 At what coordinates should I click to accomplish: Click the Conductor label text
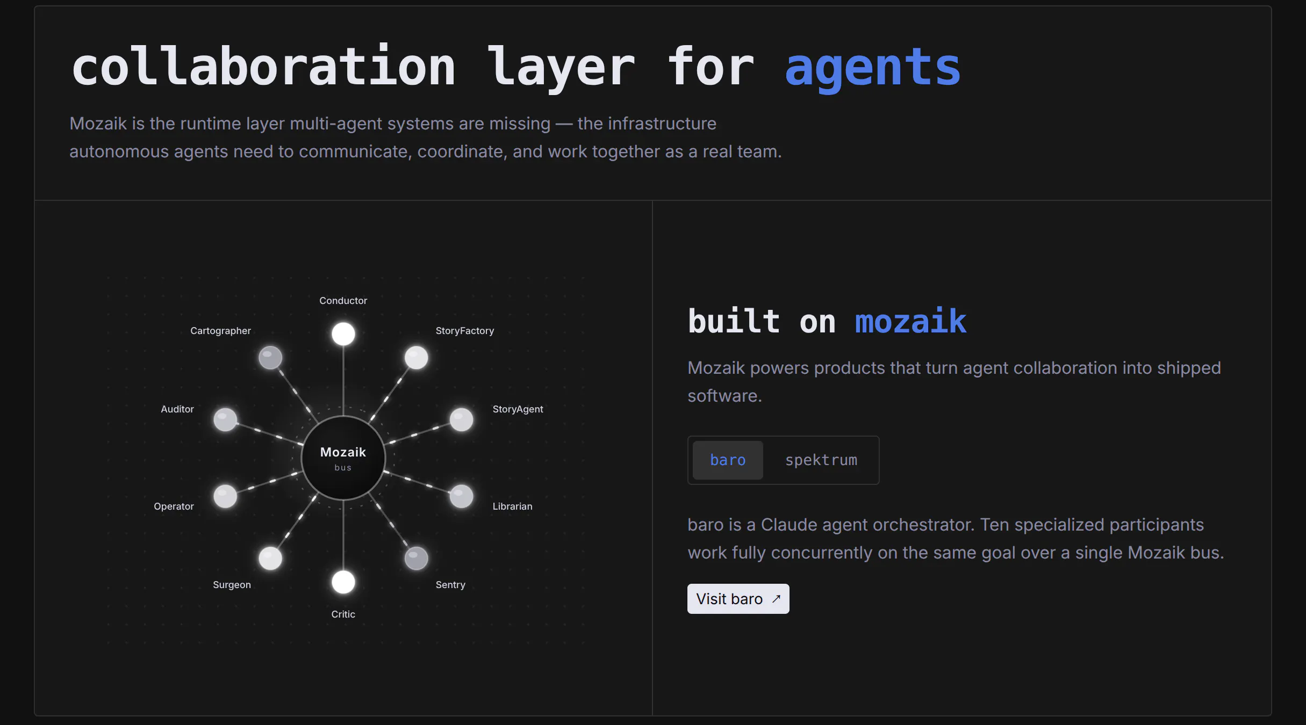point(343,301)
